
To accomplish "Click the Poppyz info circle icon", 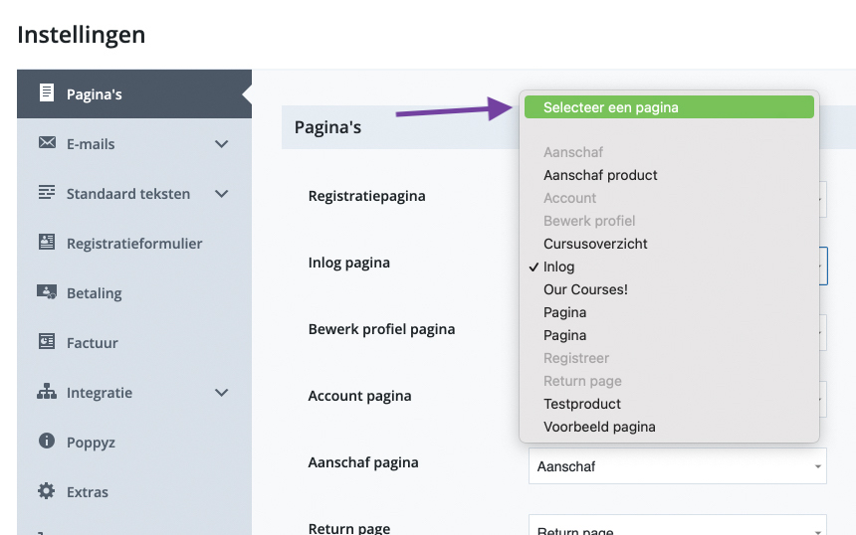I will [46, 442].
